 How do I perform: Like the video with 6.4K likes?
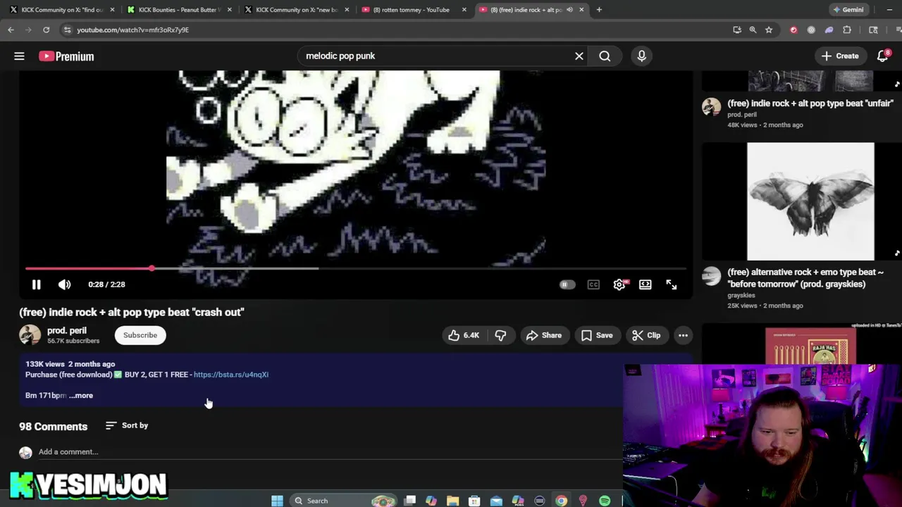pos(464,335)
